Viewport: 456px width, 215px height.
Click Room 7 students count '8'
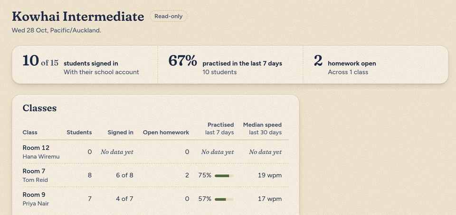(x=90, y=175)
